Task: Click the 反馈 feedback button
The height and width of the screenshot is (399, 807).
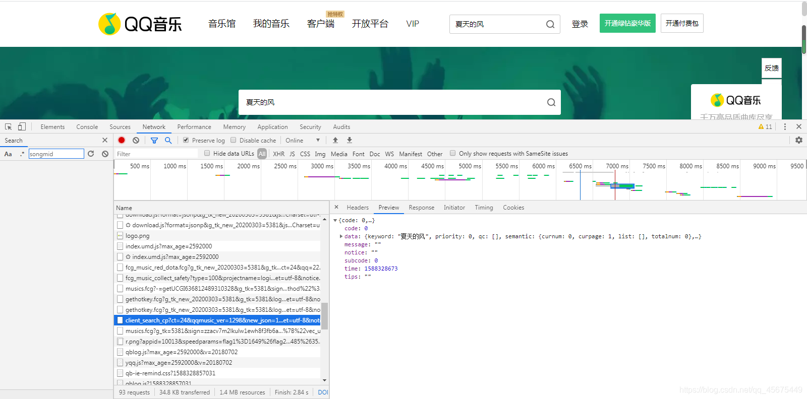Action: coord(772,68)
